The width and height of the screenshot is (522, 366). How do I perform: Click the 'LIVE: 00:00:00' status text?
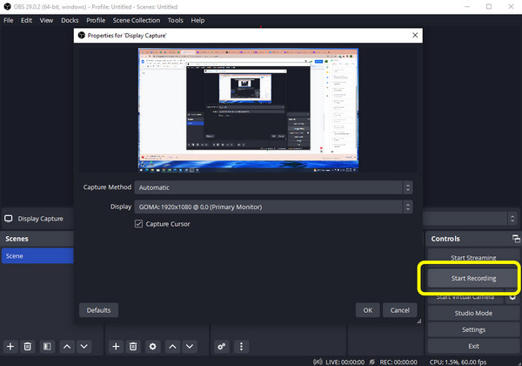tap(345, 362)
